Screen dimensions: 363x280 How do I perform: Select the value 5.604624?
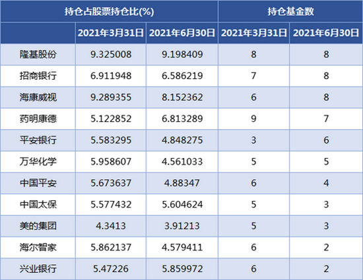tap(182, 204)
